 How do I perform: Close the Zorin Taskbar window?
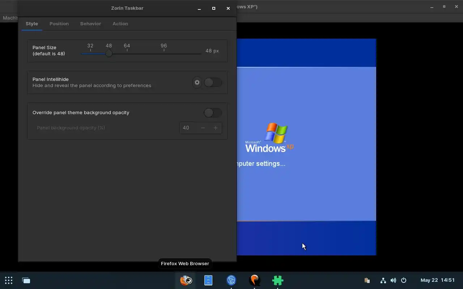pos(228,8)
